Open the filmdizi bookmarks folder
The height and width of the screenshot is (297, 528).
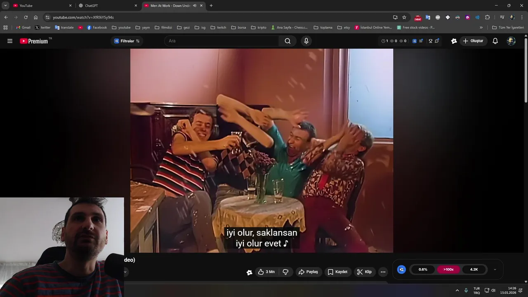[163, 28]
